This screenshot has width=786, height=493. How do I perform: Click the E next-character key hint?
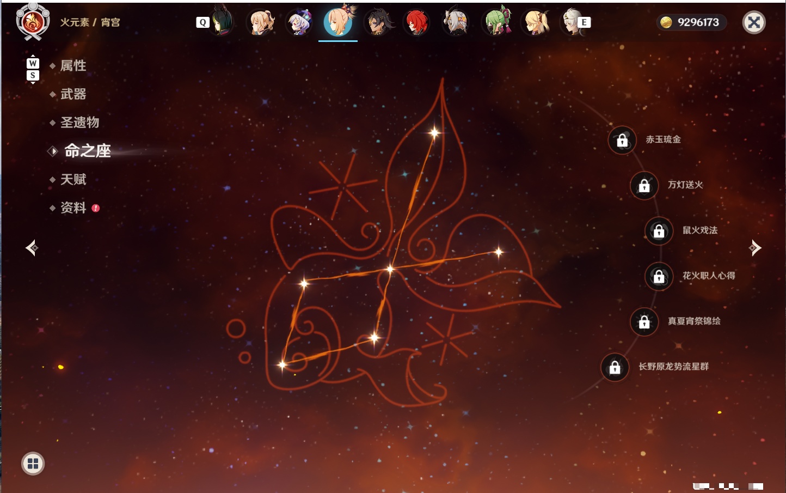pyautogui.click(x=584, y=22)
